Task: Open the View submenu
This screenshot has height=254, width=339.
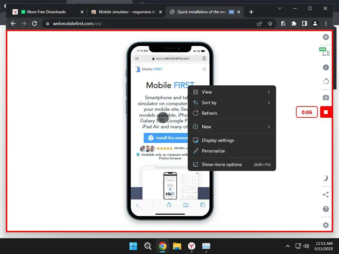Action: (x=232, y=92)
